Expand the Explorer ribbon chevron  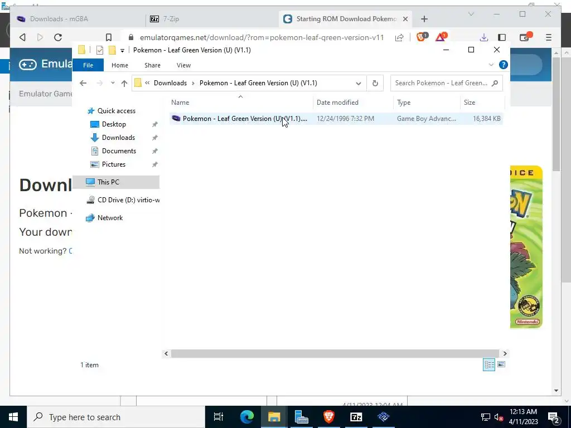(491, 65)
